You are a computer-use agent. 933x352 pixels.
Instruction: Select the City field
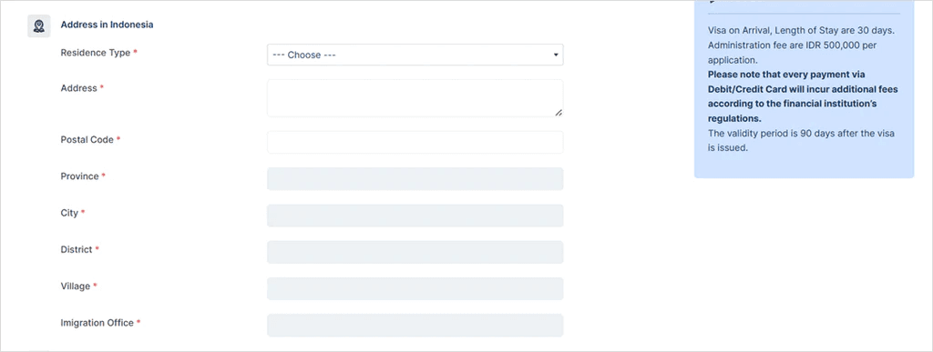[x=415, y=216]
